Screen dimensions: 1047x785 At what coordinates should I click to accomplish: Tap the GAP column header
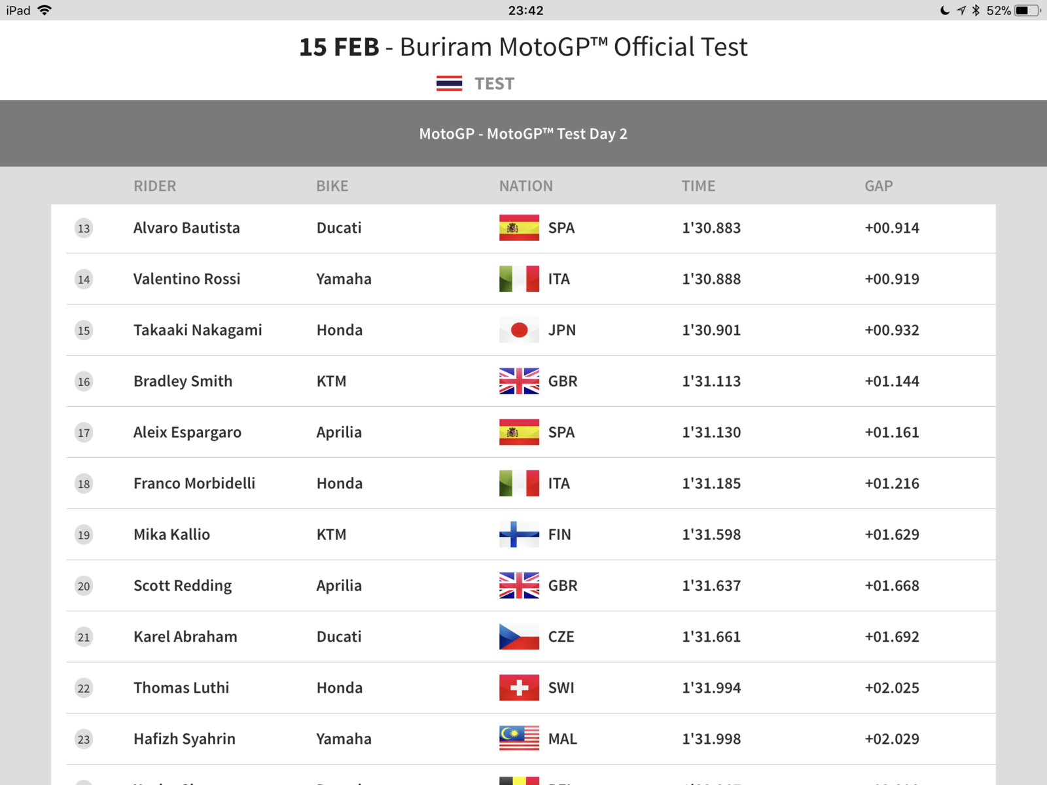tap(878, 186)
